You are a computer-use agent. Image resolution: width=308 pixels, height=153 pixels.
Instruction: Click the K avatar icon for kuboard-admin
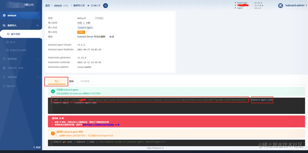coord(280,6)
